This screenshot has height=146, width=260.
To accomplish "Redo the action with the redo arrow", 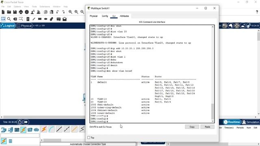I will [63, 12].
